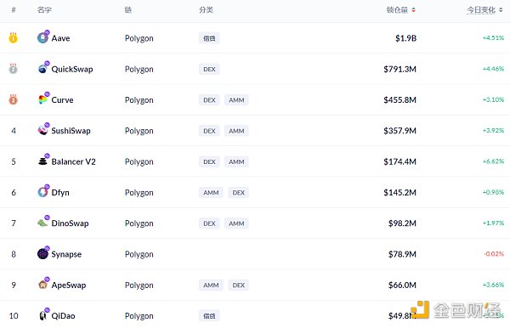Click the ApeSwap monkey icon
Screen dimensions: 510x328
42,285
